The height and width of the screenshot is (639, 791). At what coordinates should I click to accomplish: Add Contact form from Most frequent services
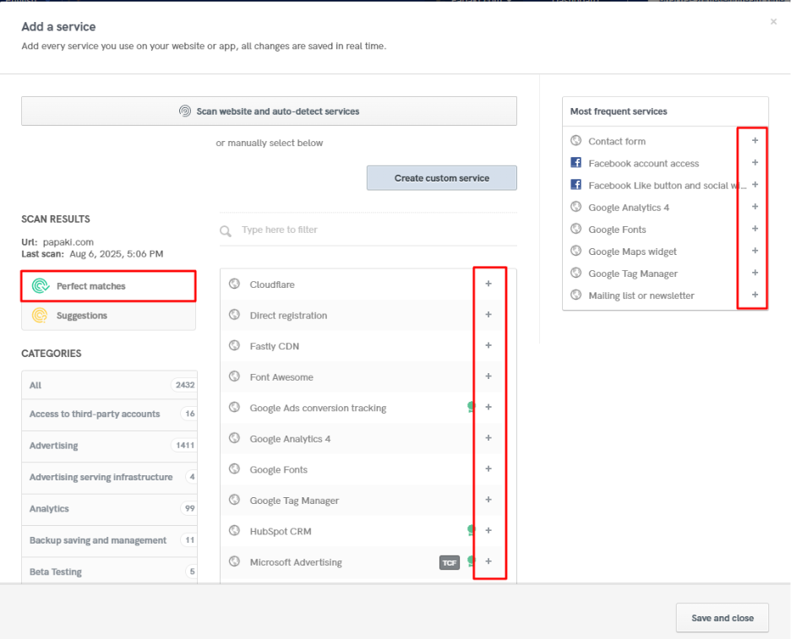755,141
